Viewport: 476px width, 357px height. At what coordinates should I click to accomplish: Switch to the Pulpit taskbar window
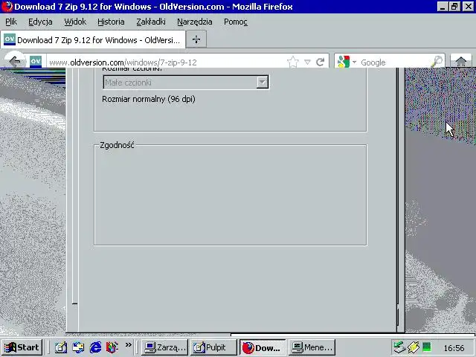[213, 347]
